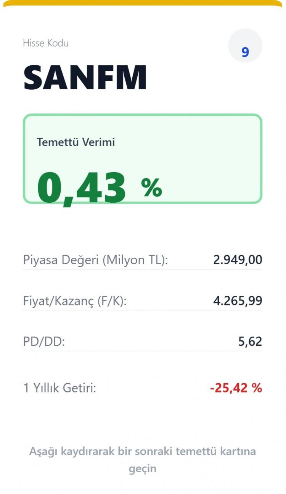Select the Piyasa Değeri (Milyon TL) label
Viewport: 286px width, 494px height.
coord(95,260)
